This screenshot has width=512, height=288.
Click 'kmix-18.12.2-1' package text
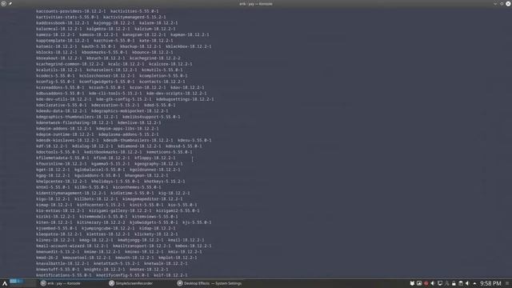pos(185,252)
